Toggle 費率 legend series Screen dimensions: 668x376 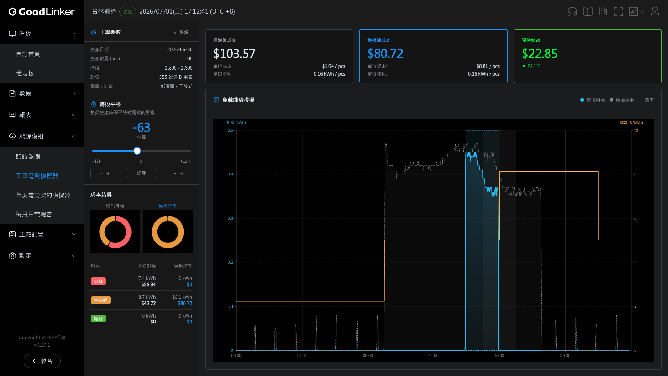(x=646, y=100)
